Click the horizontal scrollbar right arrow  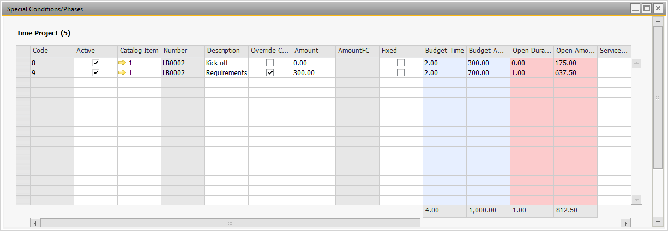625,223
